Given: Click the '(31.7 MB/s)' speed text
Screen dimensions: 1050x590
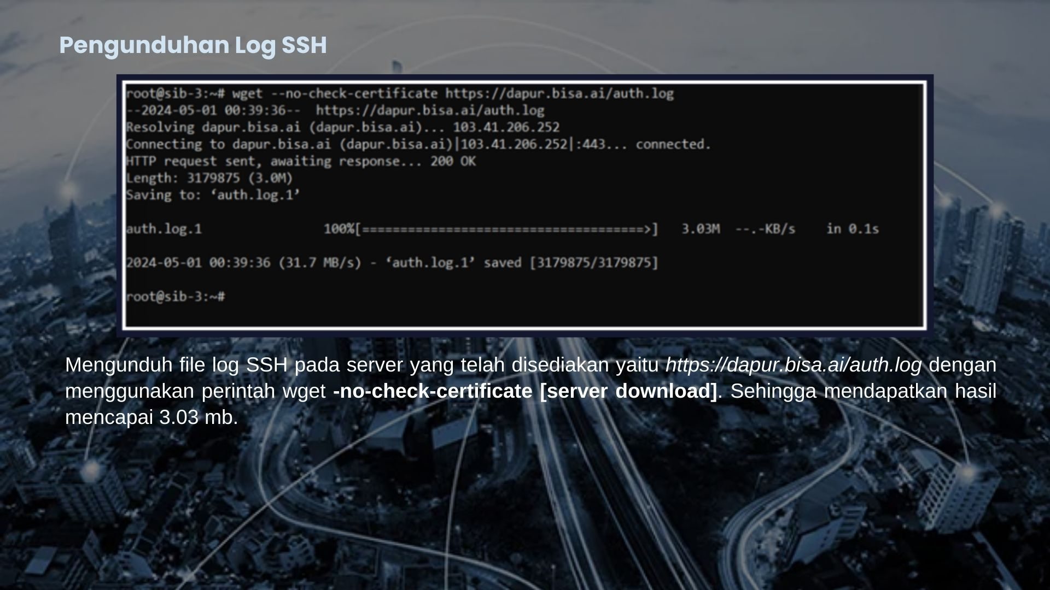Looking at the screenshot, I should tap(320, 263).
